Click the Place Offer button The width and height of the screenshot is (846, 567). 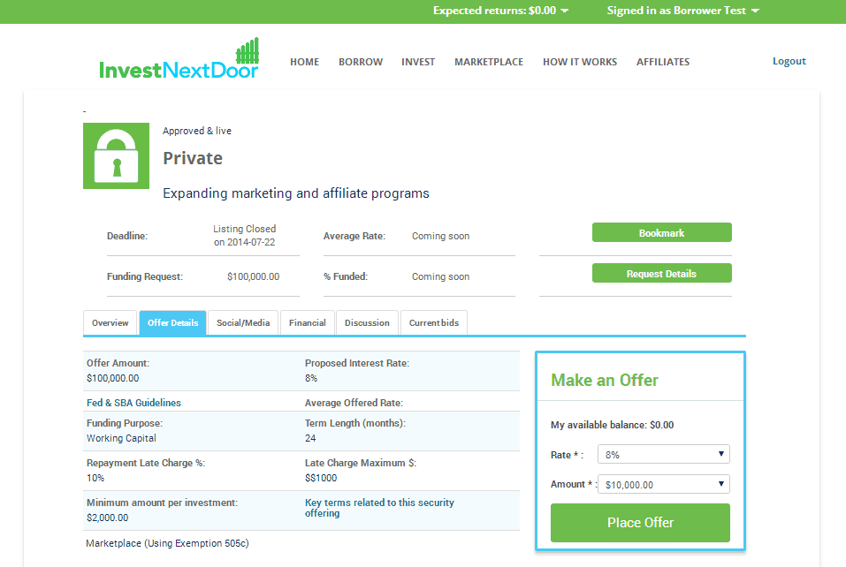point(640,523)
